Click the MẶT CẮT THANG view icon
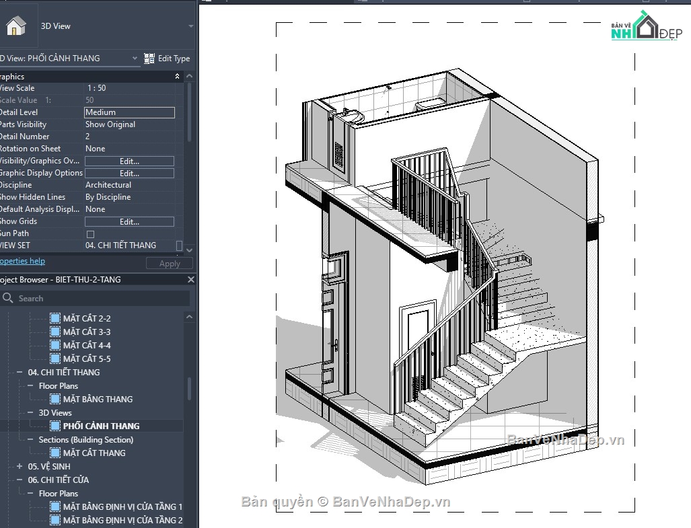Viewport: 691px width, 528px height. coord(55,453)
